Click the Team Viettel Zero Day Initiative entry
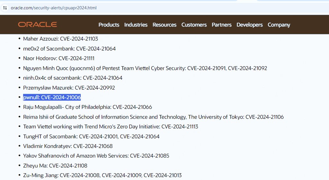This screenshot has width=329, height=180. click(111, 127)
